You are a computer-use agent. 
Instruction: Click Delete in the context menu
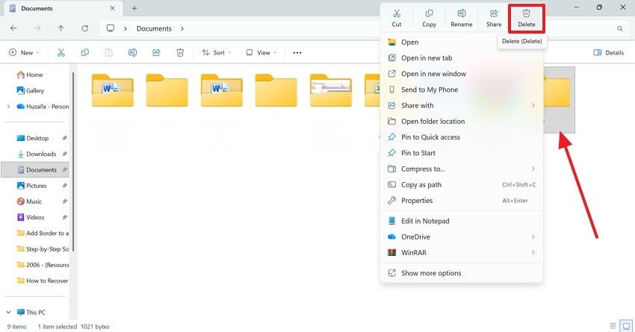click(527, 19)
